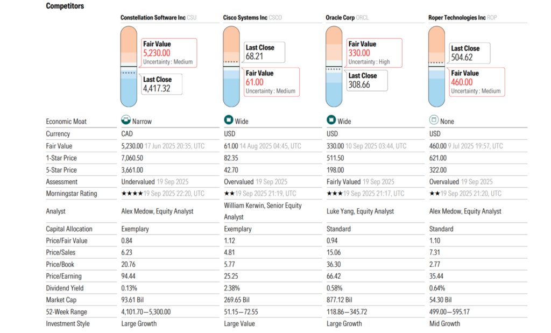The height and width of the screenshot is (333, 551).
Task: Click Roper's Last Close 504.62 callout
Action: [470, 53]
